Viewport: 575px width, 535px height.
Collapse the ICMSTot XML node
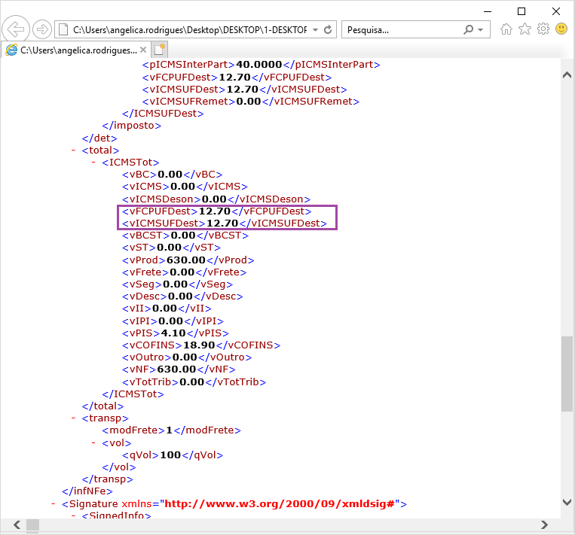(94, 163)
